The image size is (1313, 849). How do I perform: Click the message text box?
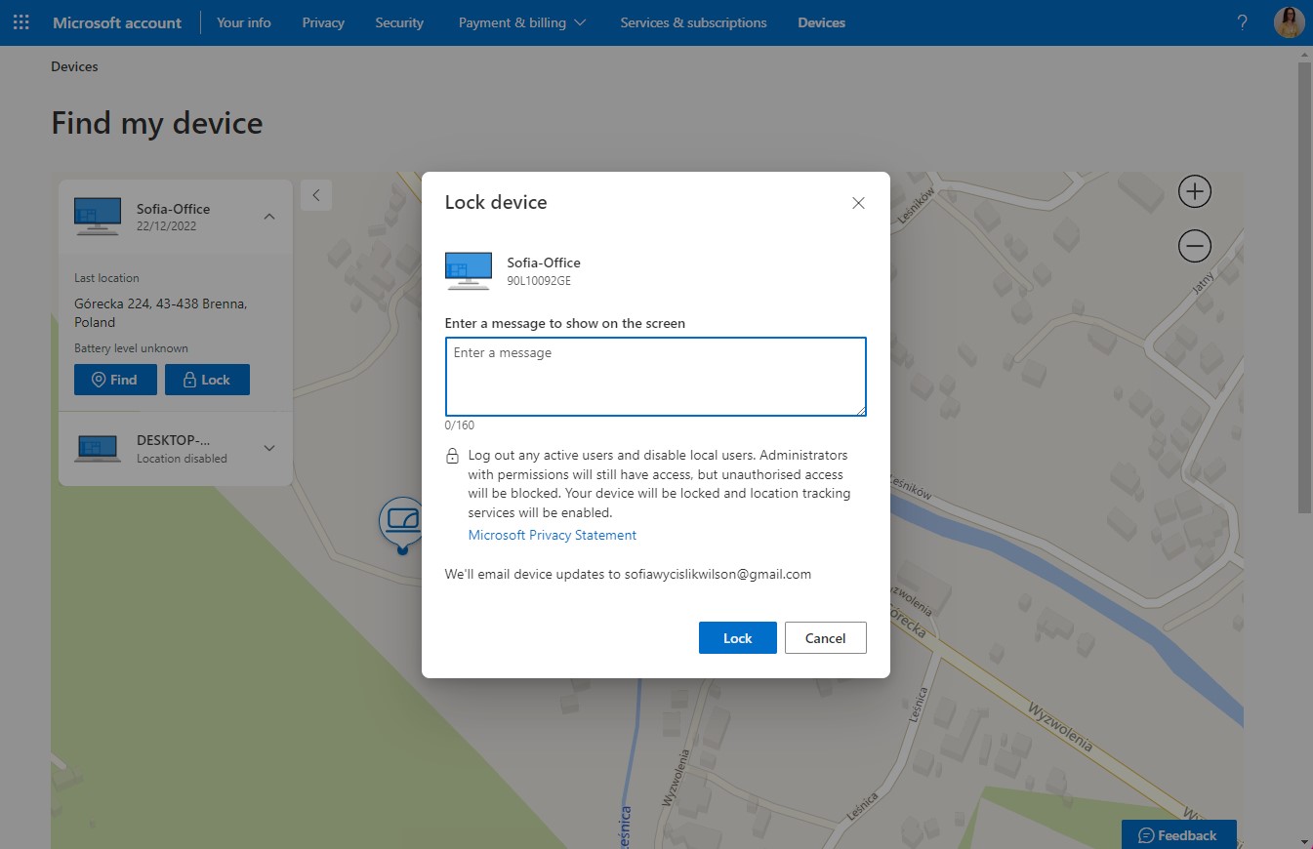click(656, 377)
